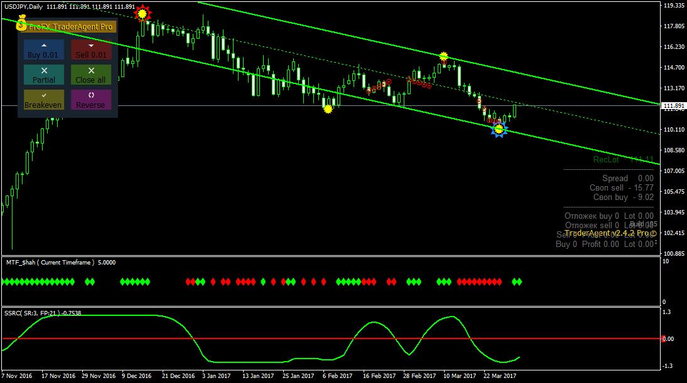The height and width of the screenshot is (383, 687).
Task: Click the Buy 0.01 button
Action: pos(44,50)
